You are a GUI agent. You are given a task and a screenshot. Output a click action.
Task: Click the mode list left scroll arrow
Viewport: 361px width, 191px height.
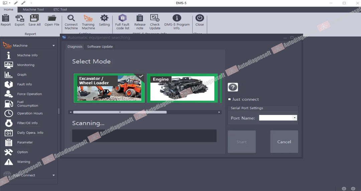(x=71, y=112)
